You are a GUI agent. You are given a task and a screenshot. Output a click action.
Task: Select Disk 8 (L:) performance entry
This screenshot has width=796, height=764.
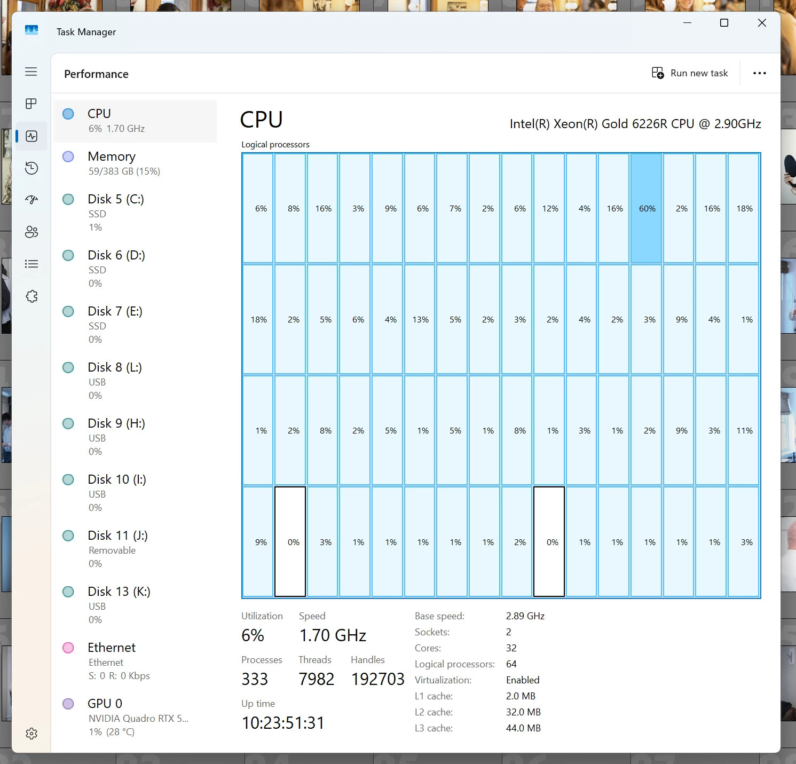pos(136,381)
